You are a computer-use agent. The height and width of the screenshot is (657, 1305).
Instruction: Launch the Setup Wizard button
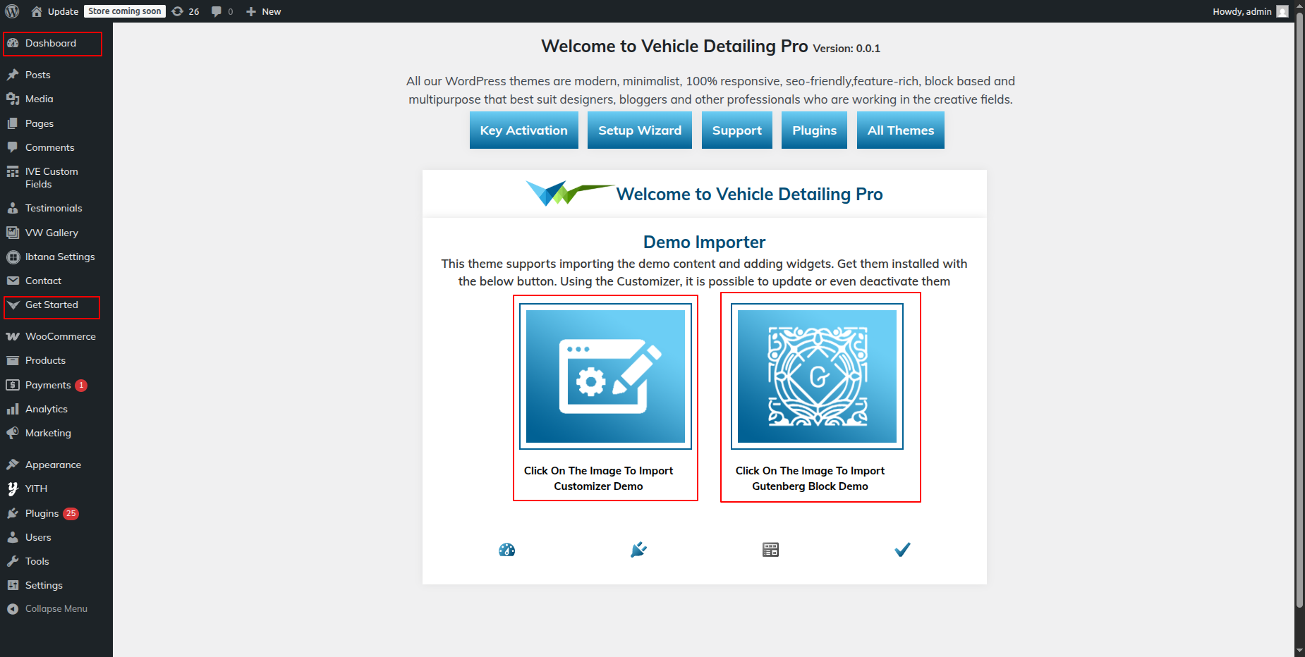click(x=640, y=130)
